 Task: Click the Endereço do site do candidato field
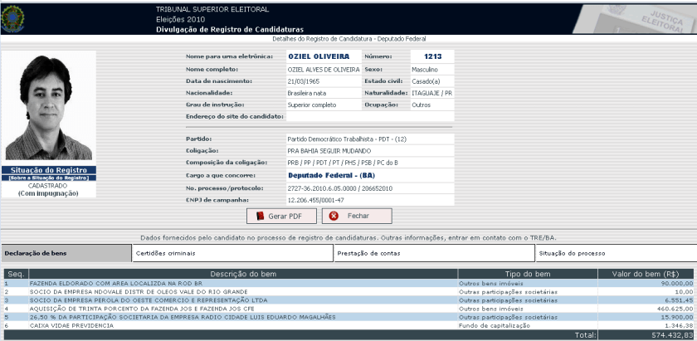tap(369, 117)
